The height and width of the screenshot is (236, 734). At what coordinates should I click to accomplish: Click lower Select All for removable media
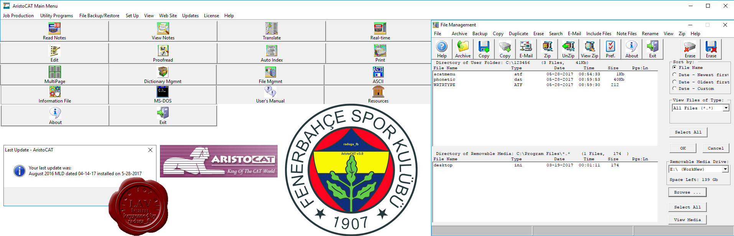click(x=687, y=207)
